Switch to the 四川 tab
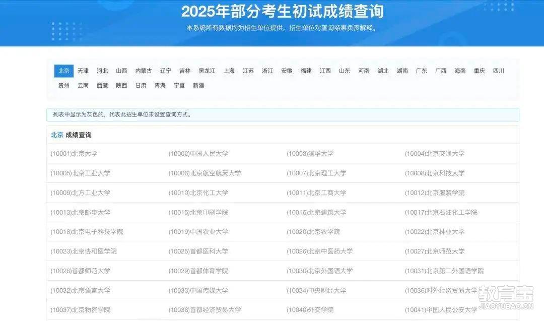 pyautogui.click(x=499, y=71)
